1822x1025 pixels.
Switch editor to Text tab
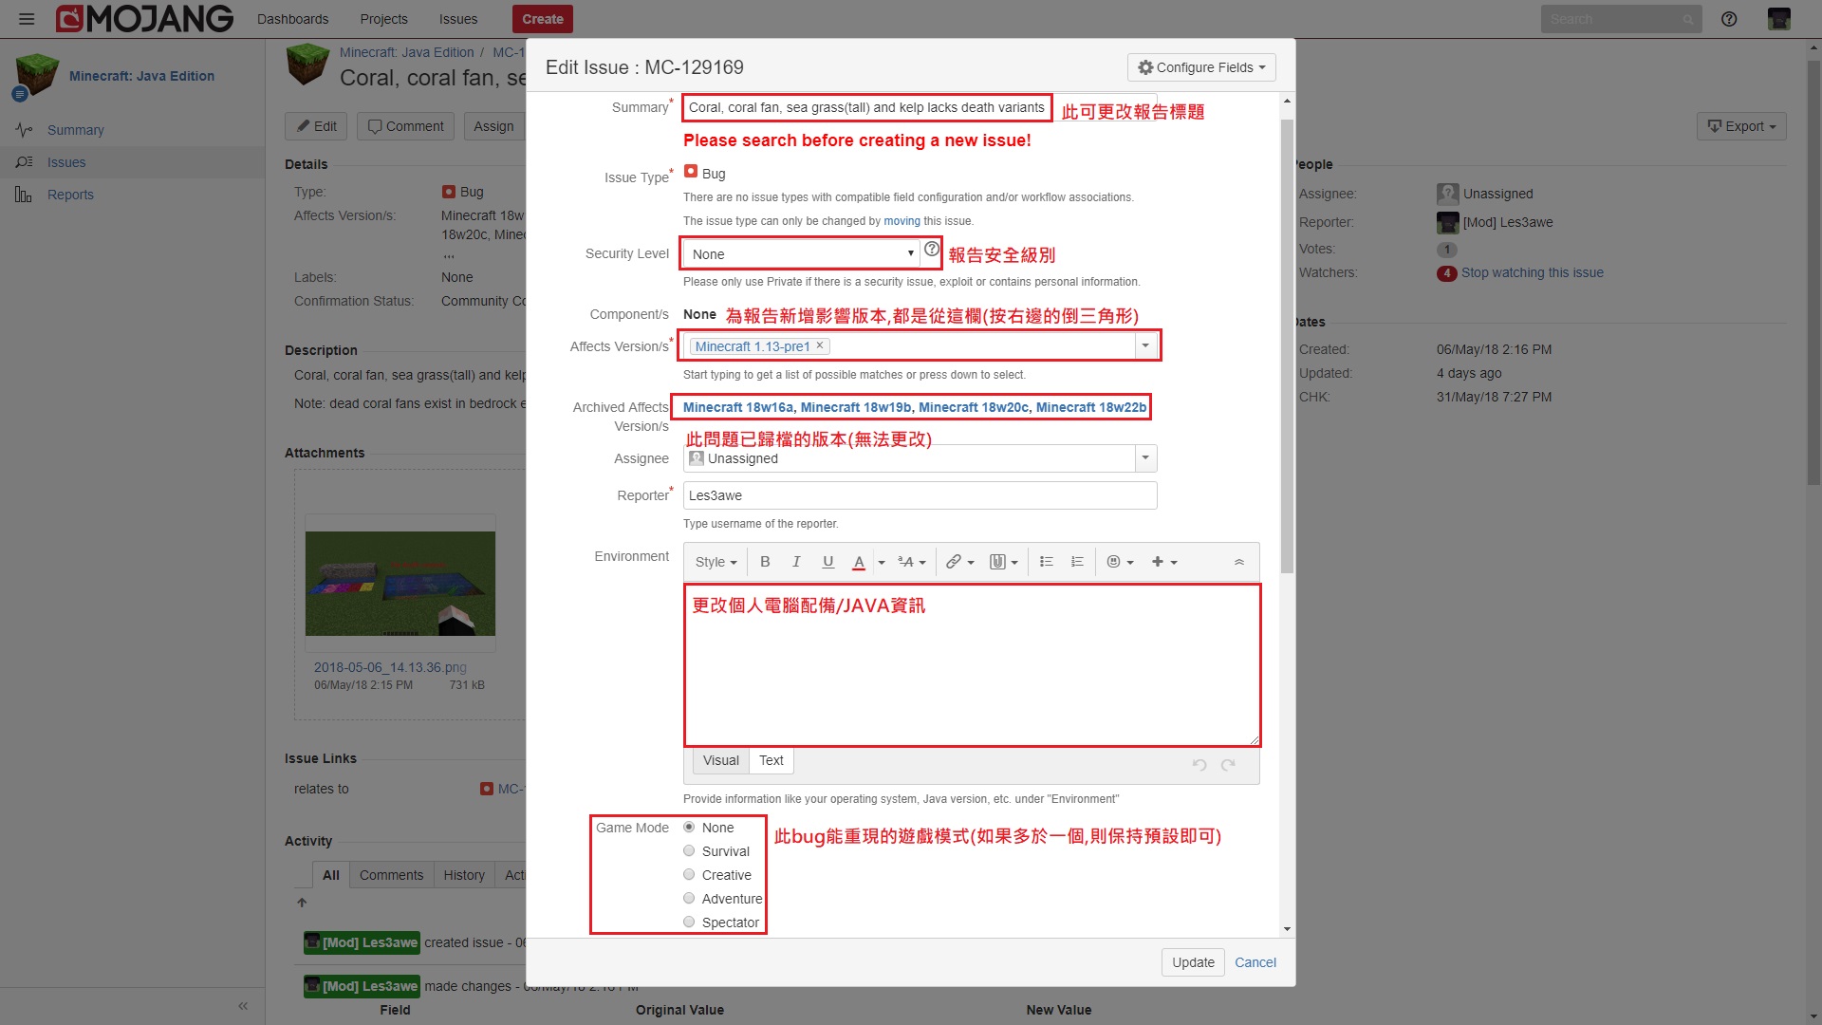click(772, 760)
